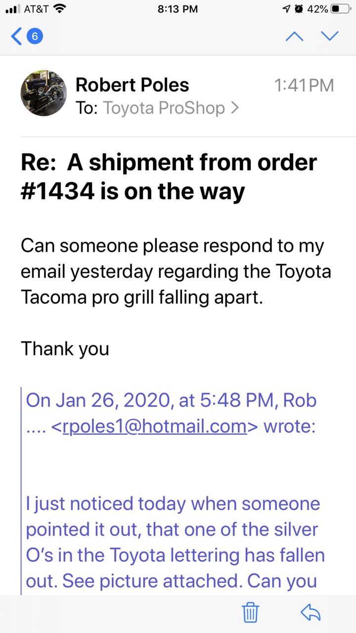This screenshot has width=356, height=633.
Task: Go to next message with the down arrow
Action: coord(329,36)
